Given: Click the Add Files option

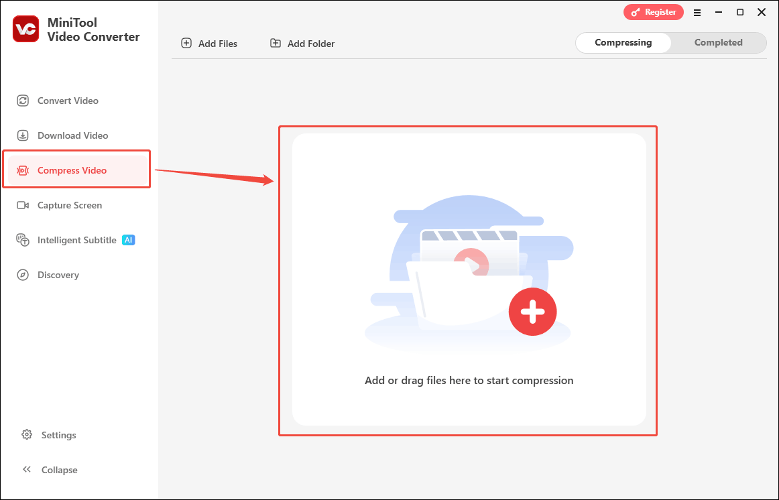Looking at the screenshot, I should (209, 43).
